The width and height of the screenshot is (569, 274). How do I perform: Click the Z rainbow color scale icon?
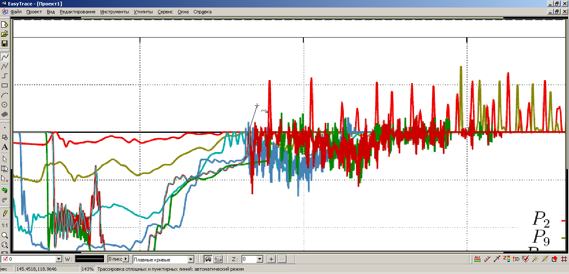[506, 259]
